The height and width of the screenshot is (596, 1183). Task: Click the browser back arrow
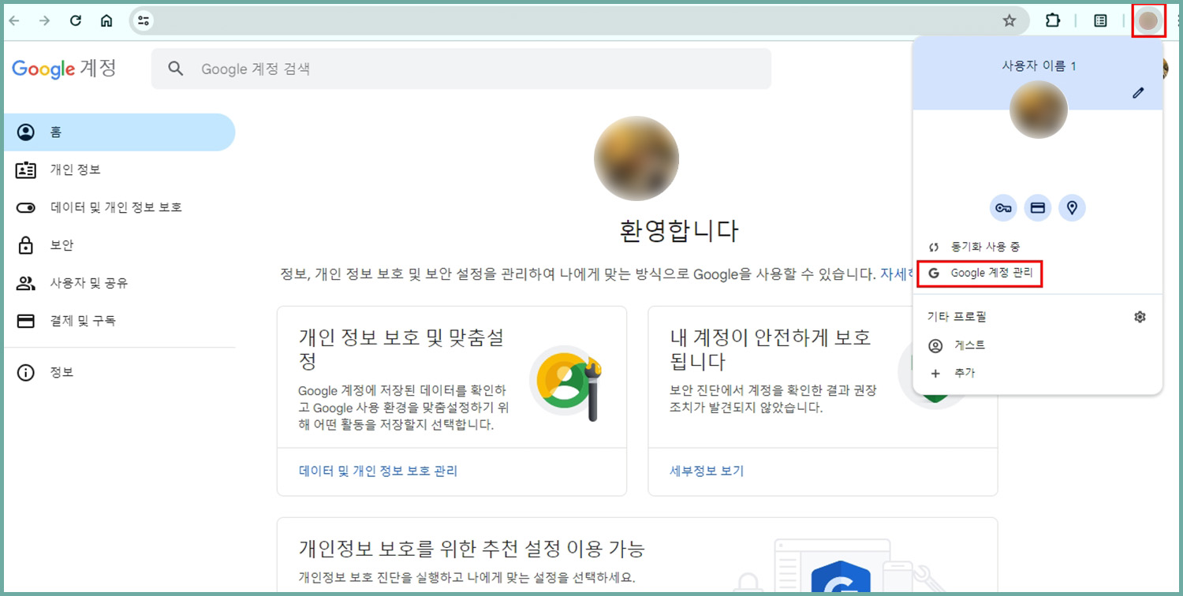tap(13, 21)
